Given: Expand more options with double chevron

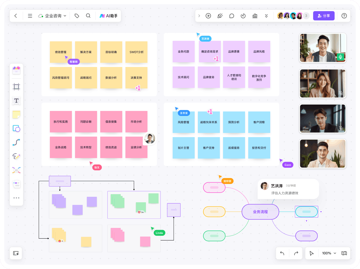Looking at the screenshot, I should pyautogui.click(x=266, y=16).
